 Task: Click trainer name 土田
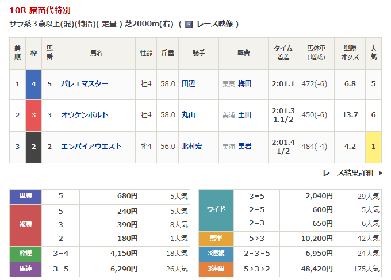pyautogui.click(x=245, y=115)
